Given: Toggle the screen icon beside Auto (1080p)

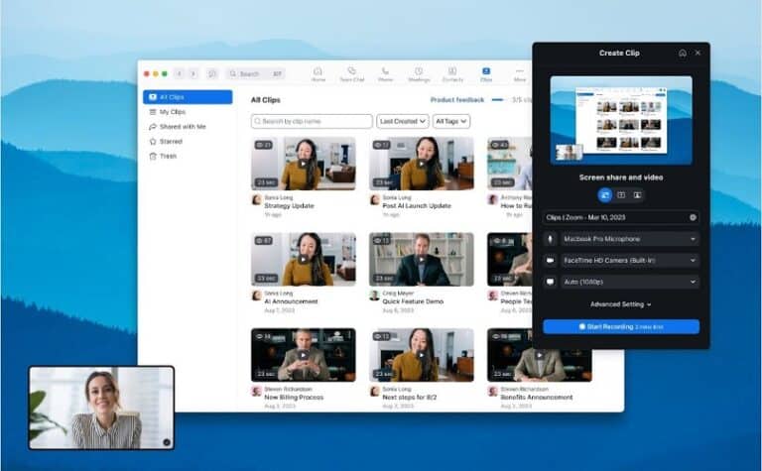Looking at the screenshot, I should (550, 282).
